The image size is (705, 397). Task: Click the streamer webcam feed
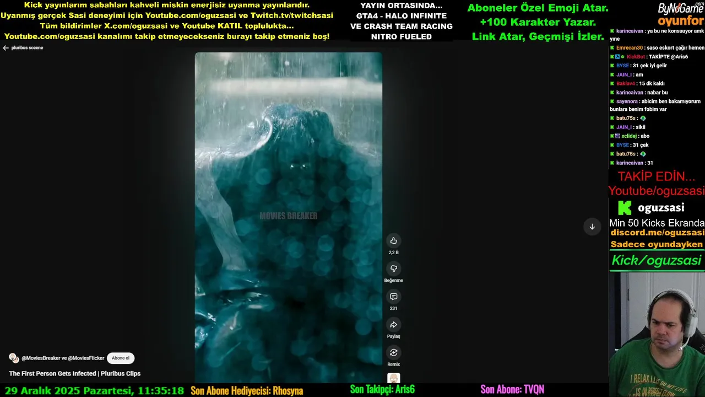pyautogui.click(x=657, y=334)
